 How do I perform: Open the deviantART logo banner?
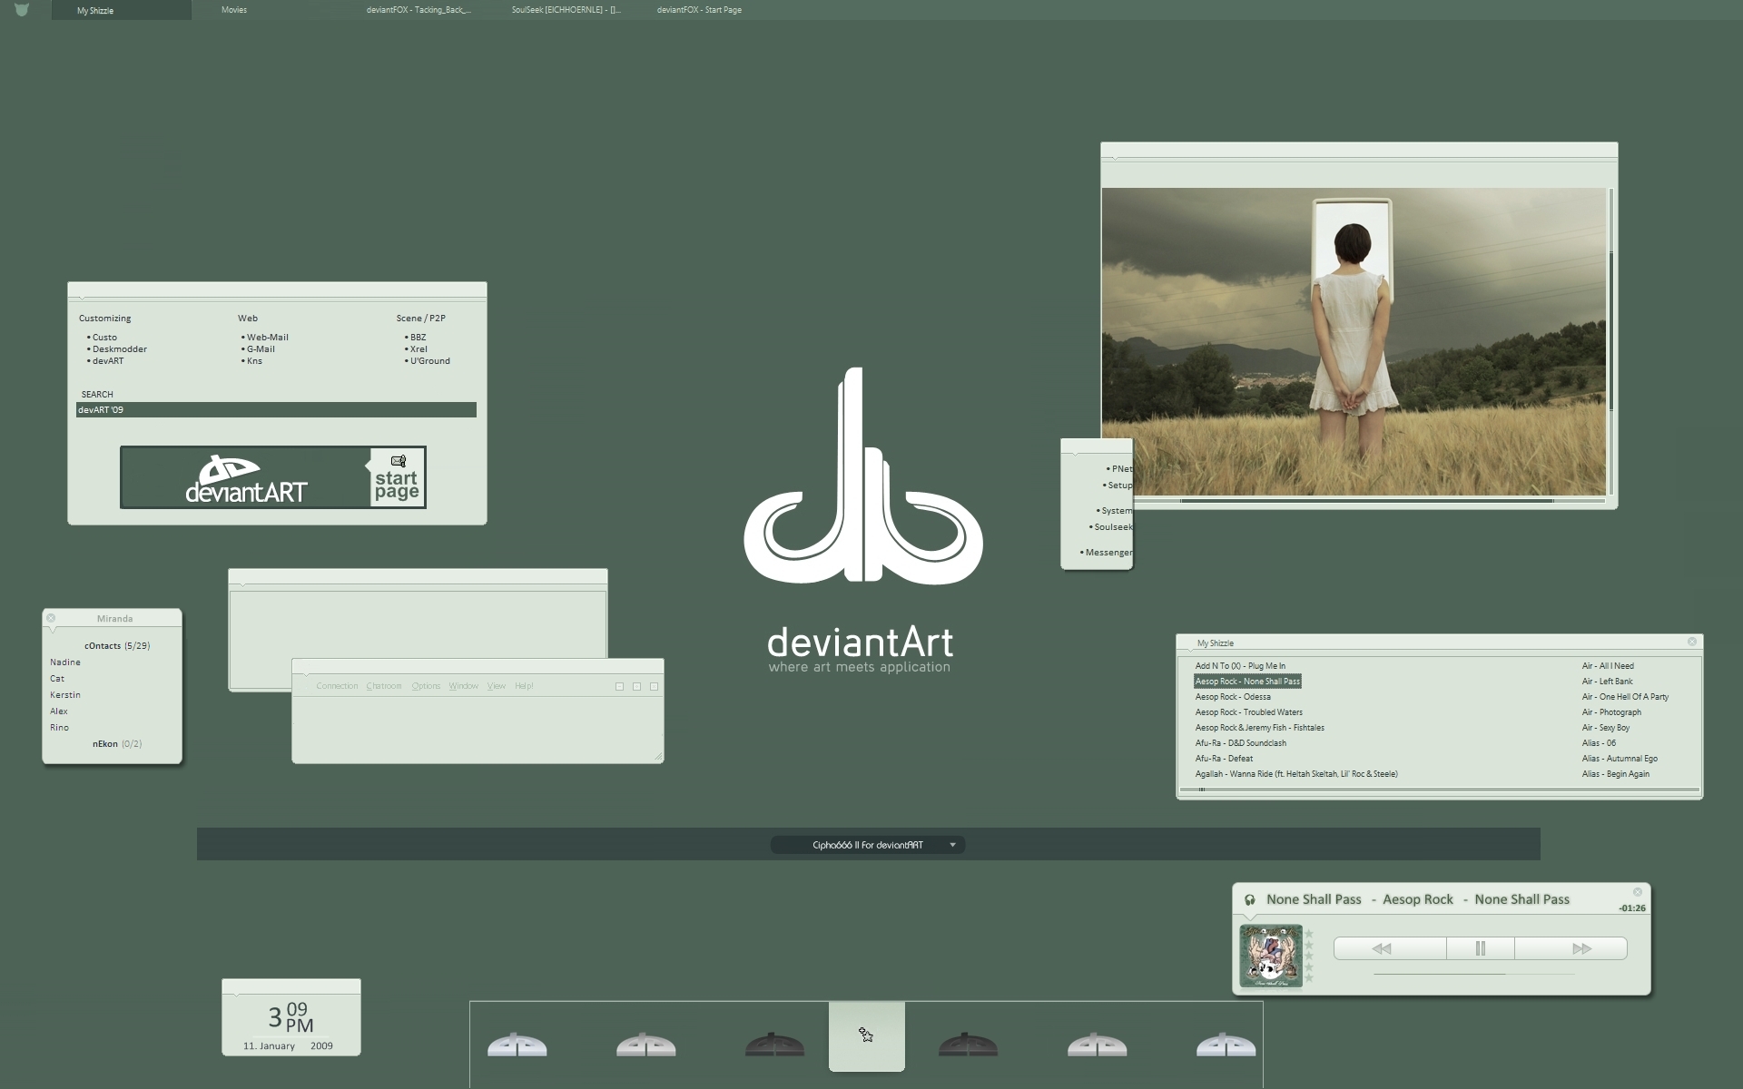[246, 477]
